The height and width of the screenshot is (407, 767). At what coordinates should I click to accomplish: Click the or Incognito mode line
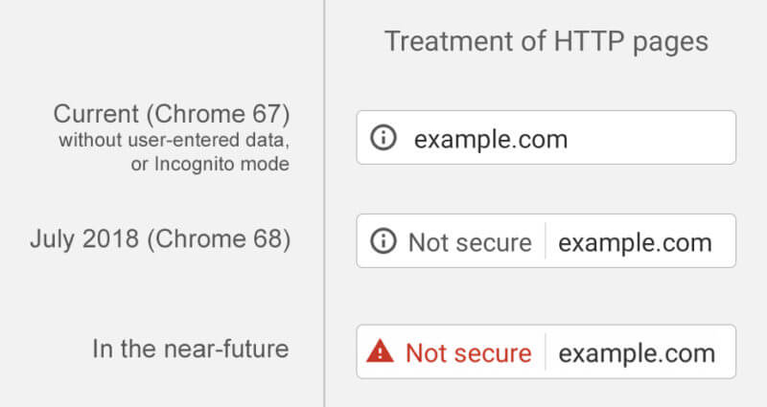(x=210, y=165)
